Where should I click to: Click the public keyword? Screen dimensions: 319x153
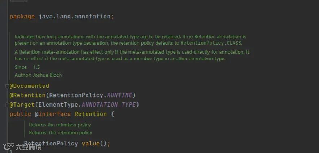click(20, 114)
